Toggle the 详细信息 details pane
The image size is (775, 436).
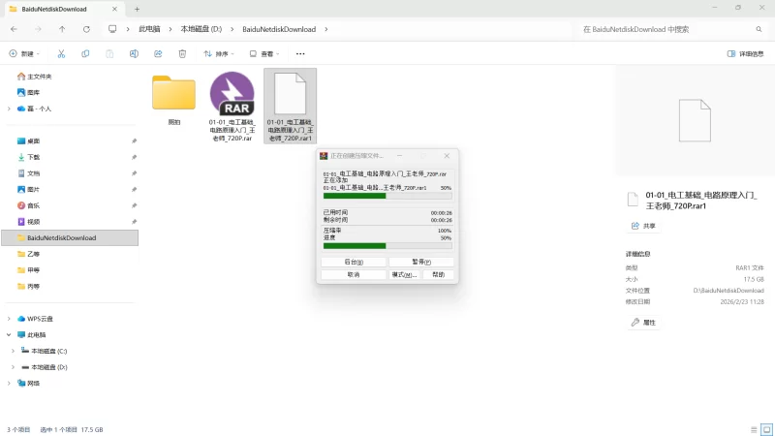(745, 54)
